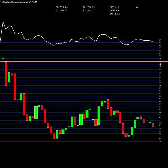This screenshot has height=168, width=168.
Task: Click the OL: 6.55 reading
Action: coord(115,14)
